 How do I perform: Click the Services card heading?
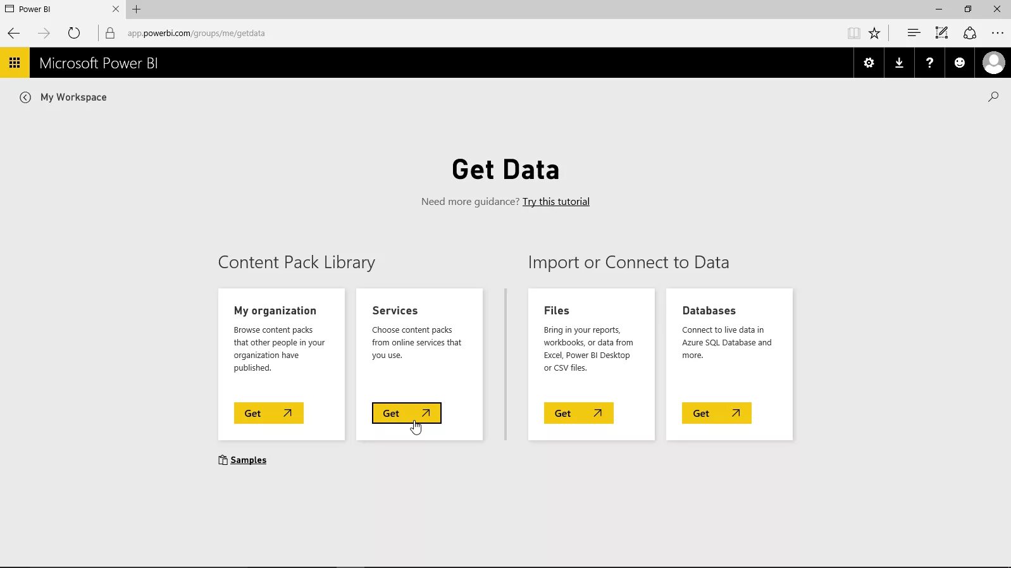click(395, 311)
